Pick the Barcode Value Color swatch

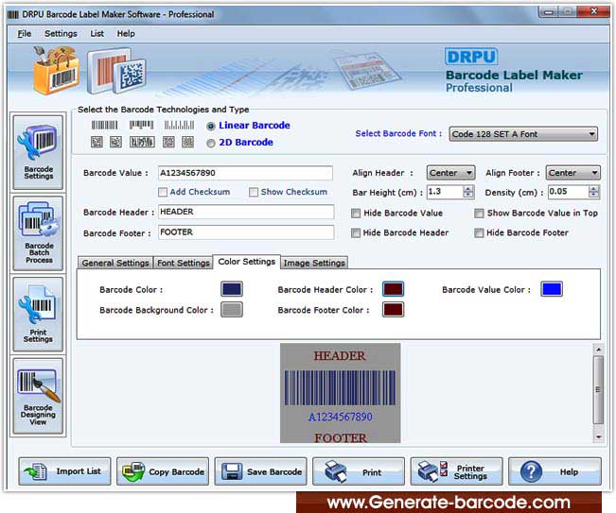pos(552,289)
